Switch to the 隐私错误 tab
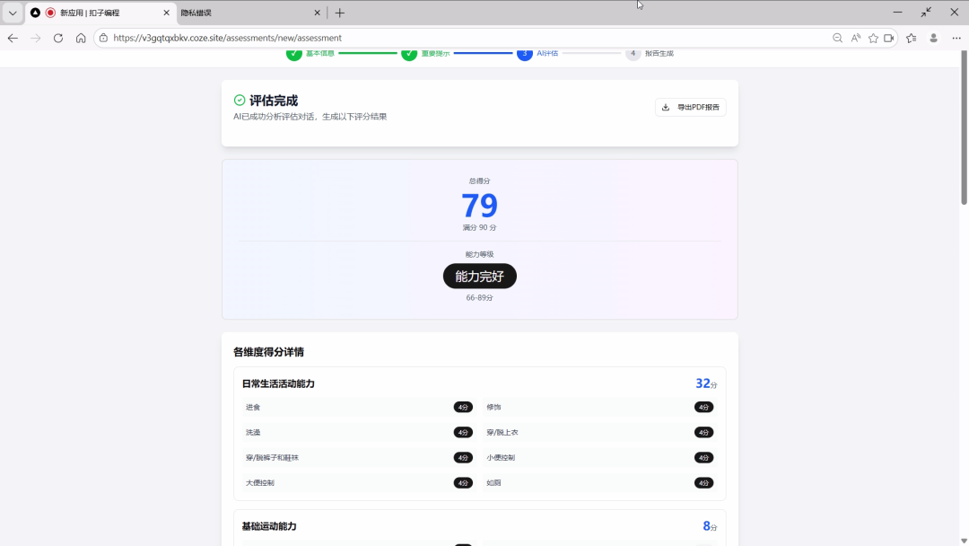The image size is (969, 546). pos(242,13)
